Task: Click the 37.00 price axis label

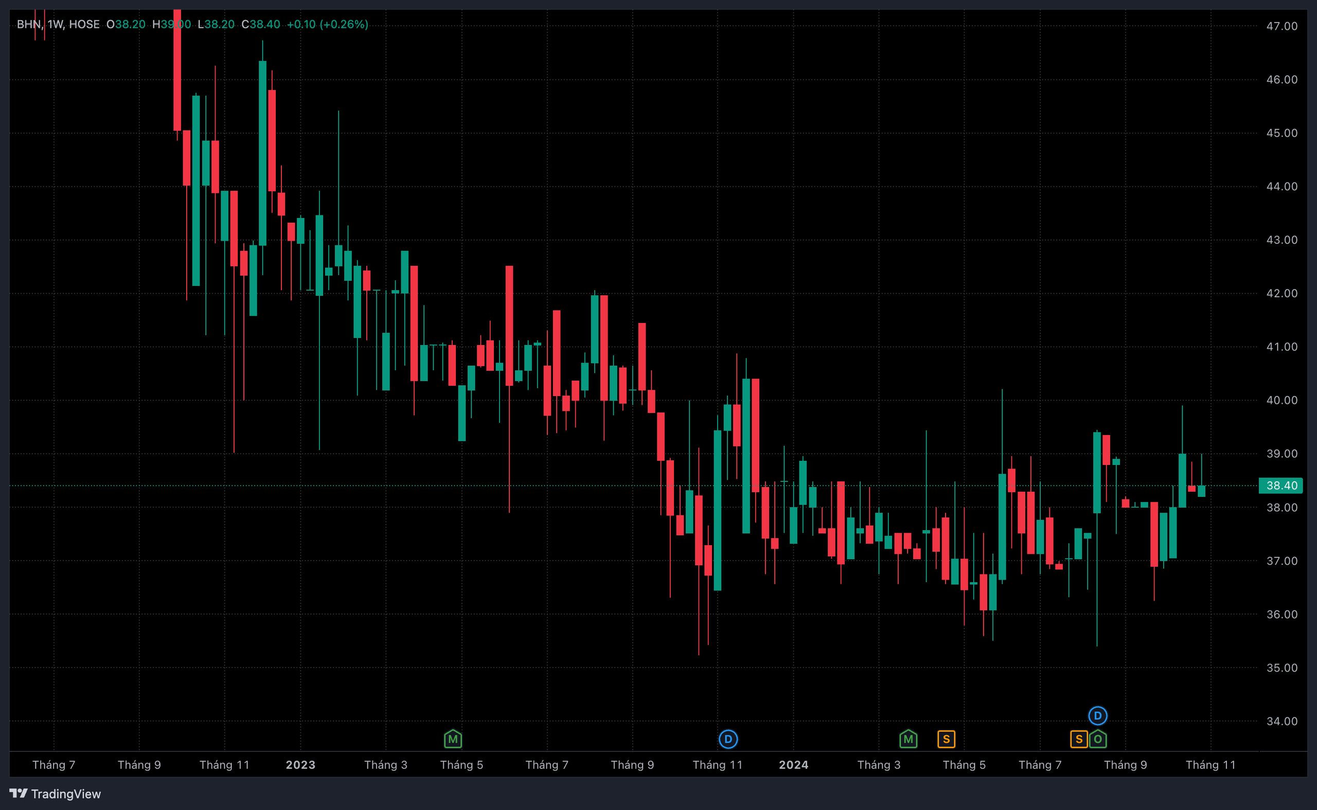Action: 1282,561
